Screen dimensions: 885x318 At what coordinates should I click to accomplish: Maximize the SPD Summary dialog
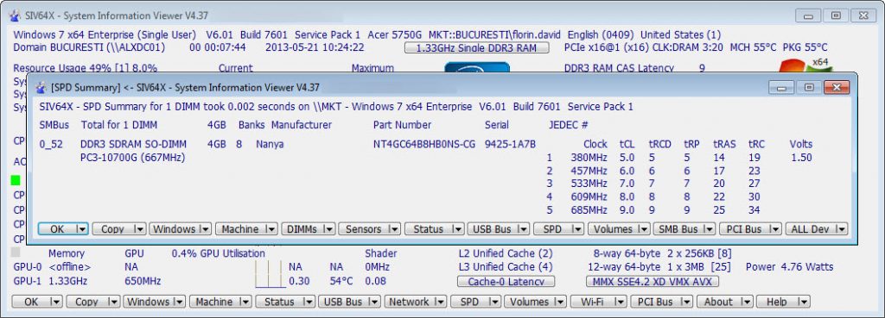click(x=809, y=87)
